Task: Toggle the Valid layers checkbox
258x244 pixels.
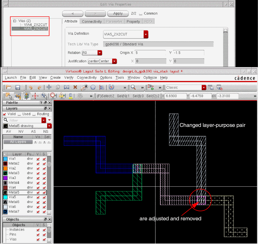Action: [4, 114]
